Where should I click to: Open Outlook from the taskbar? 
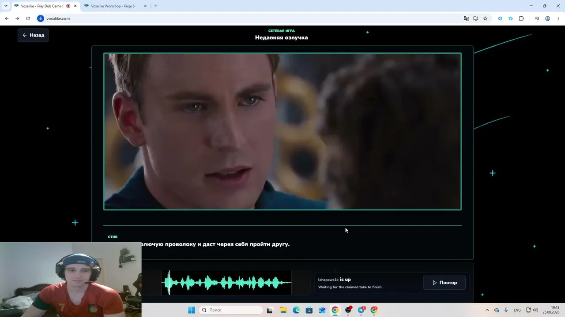[322, 310]
